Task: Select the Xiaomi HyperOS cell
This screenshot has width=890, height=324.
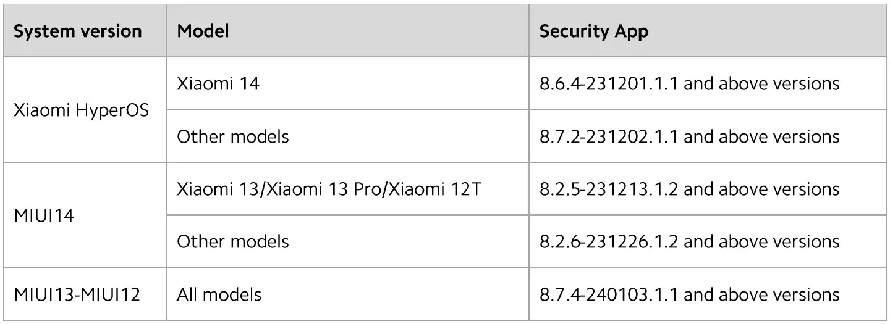Action: [84, 110]
